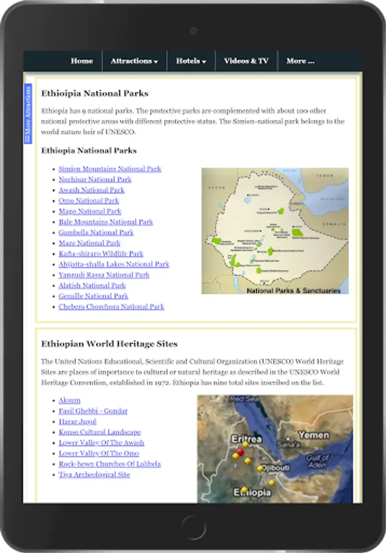
Task: Open Fasil Ghebbi - Gondar link
Action: click(x=93, y=411)
